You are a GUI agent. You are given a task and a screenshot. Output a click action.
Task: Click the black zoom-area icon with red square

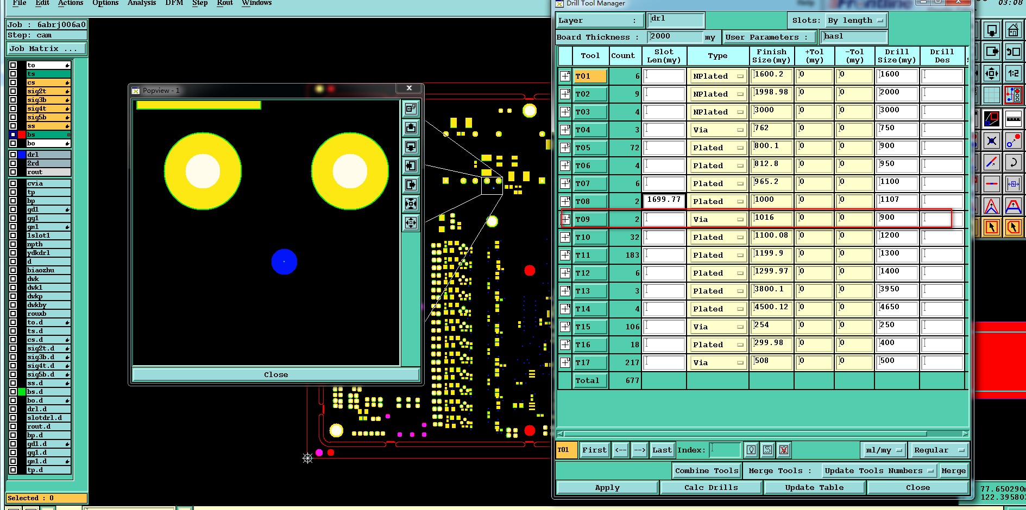[992, 118]
